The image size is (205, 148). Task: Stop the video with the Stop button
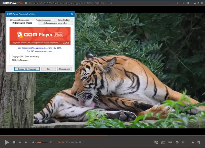click(14, 142)
